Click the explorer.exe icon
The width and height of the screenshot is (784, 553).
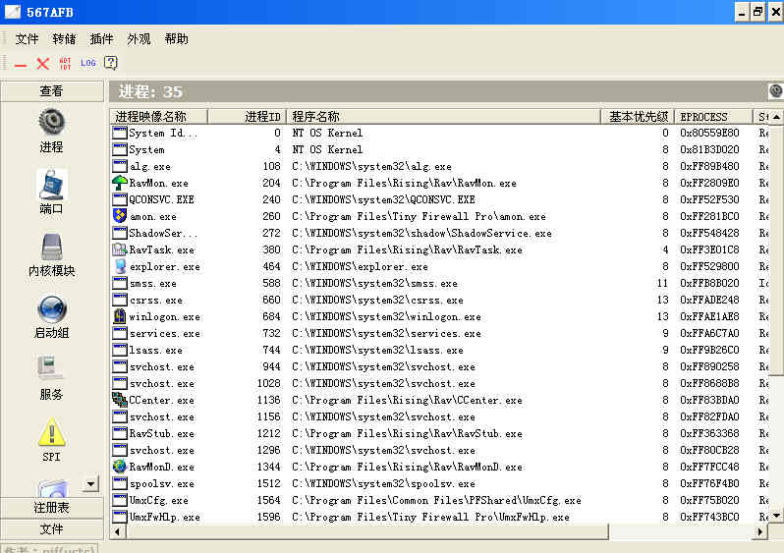tap(120, 266)
